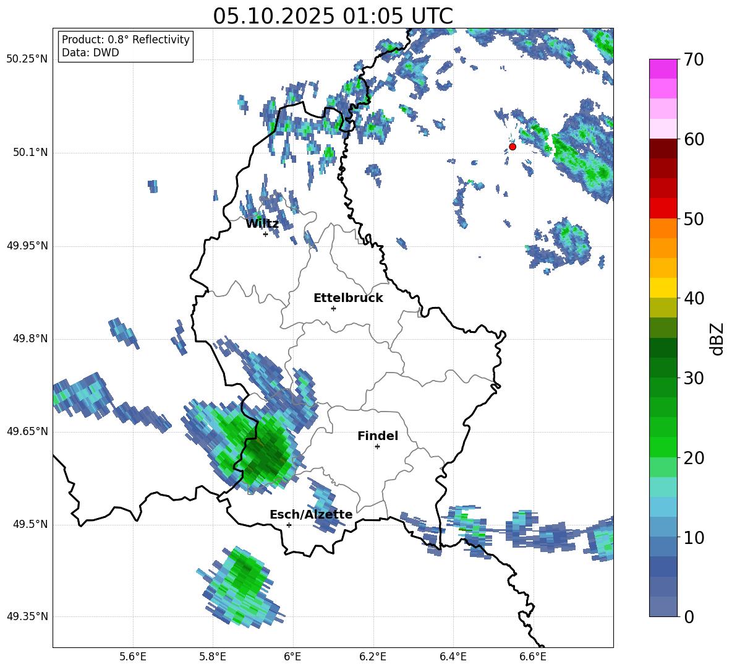The height and width of the screenshot is (669, 732).
Task: Click the yellow colorbar segment at 40
Action: (x=663, y=288)
